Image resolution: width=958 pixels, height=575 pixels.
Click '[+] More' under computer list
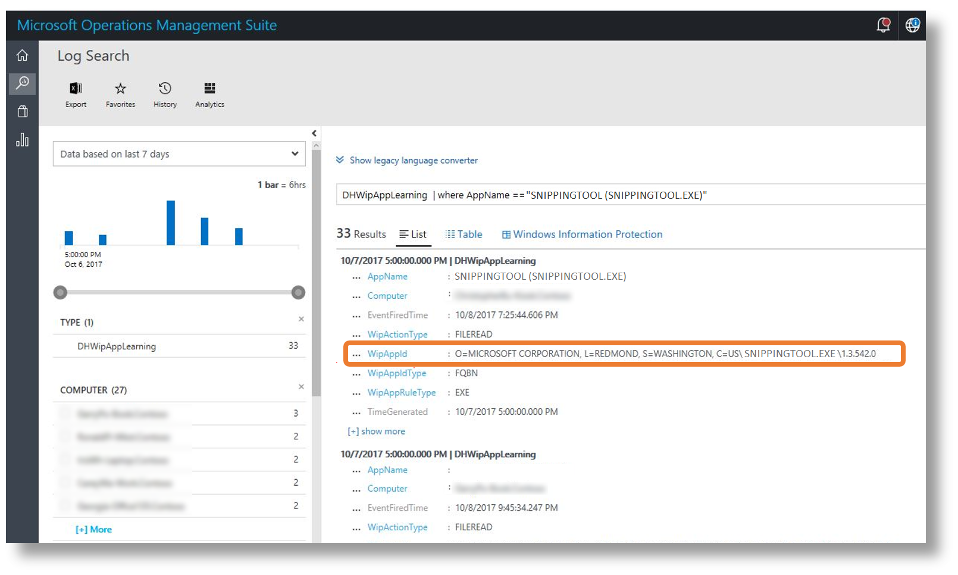[93, 529]
